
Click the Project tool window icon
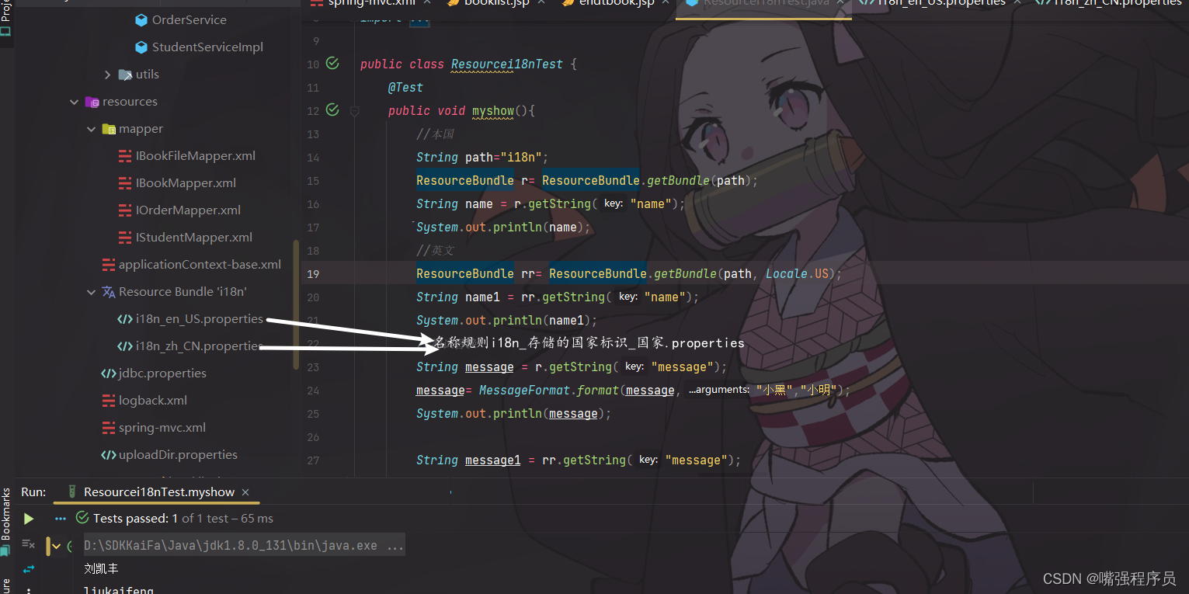pos(6,32)
